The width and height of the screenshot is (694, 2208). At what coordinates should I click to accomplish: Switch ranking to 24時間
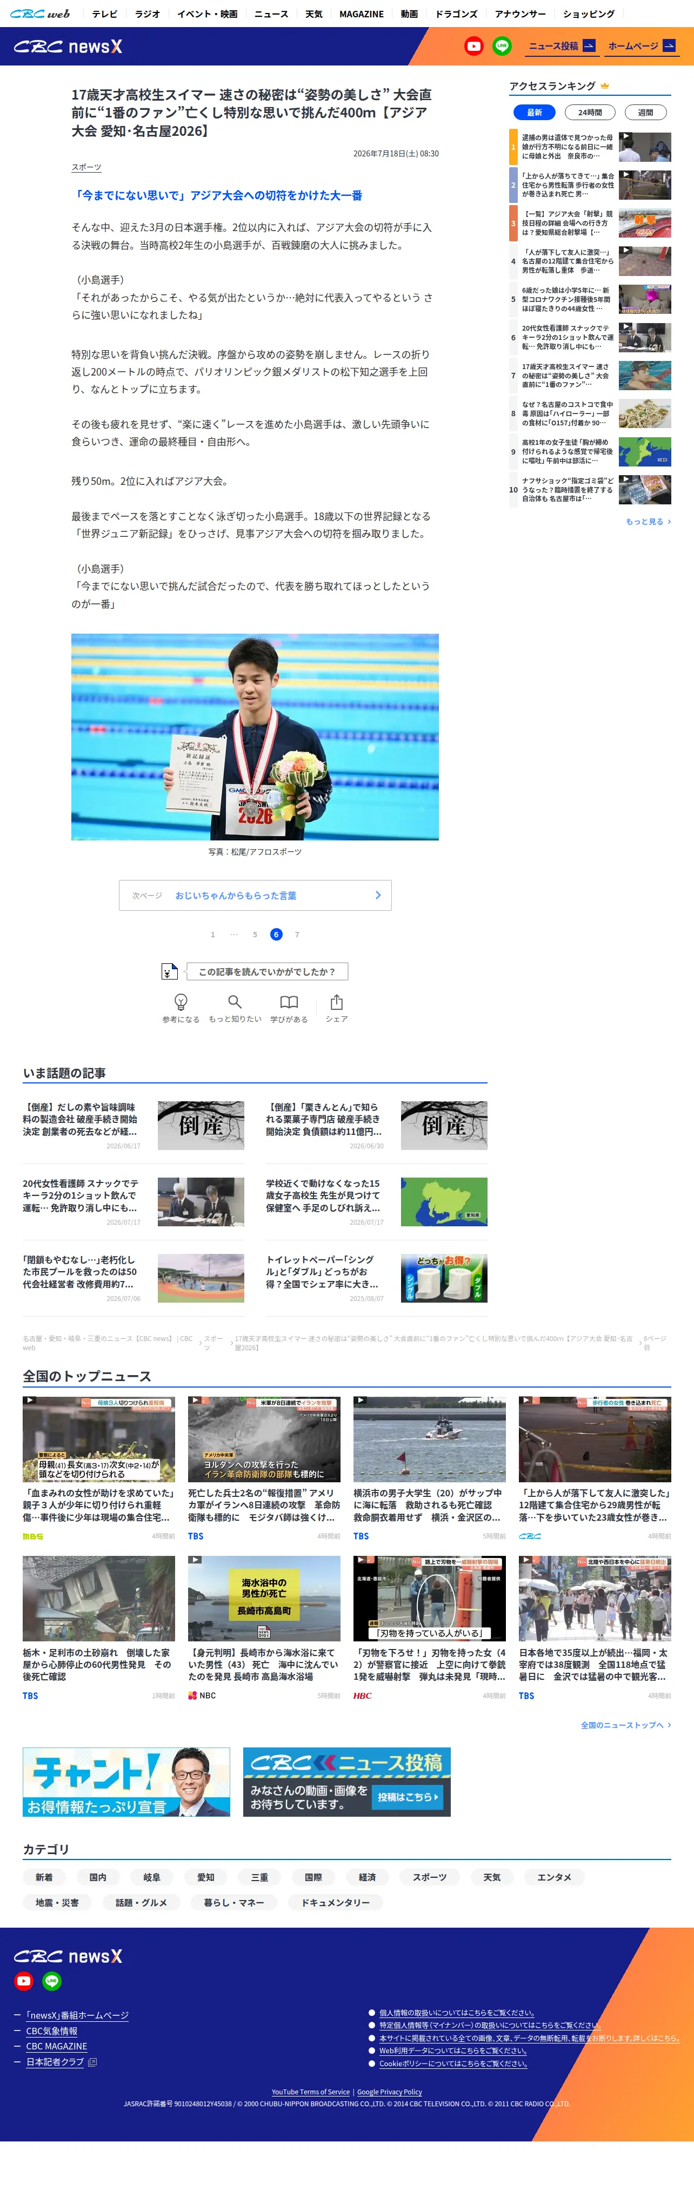[590, 112]
